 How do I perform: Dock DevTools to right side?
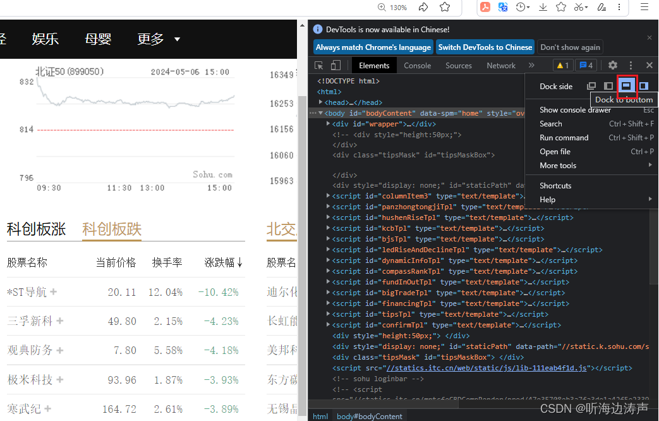coord(643,86)
